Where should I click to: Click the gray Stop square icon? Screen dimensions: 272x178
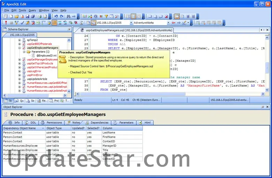pos(11,23)
